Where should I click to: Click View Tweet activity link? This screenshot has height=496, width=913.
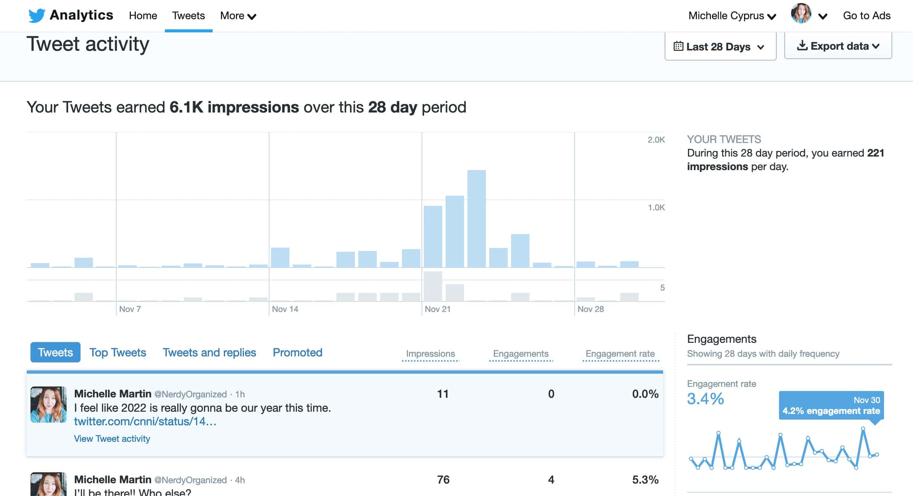coord(112,438)
